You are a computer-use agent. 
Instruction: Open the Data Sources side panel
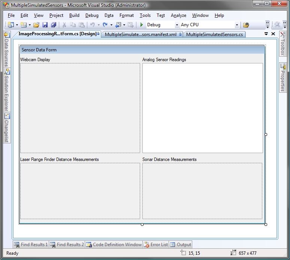pyautogui.click(x=6, y=50)
